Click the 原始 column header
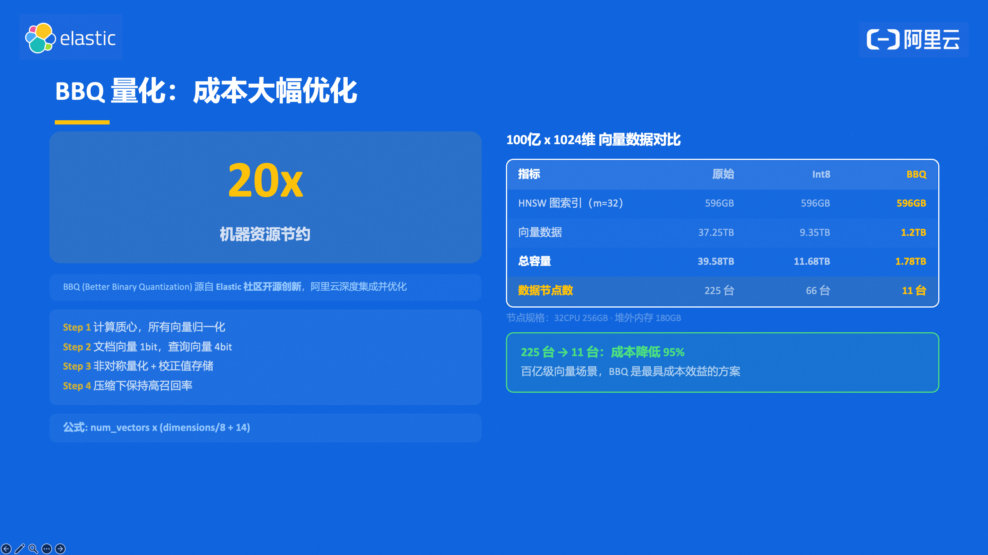This screenshot has width=988, height=555. click(723, 174)
